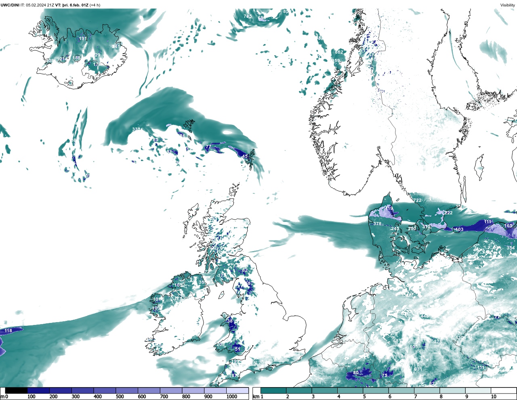Click the '241' value in eastern Iceland
Viewport: 517px width, 400px height.
(x=116, y=47)
